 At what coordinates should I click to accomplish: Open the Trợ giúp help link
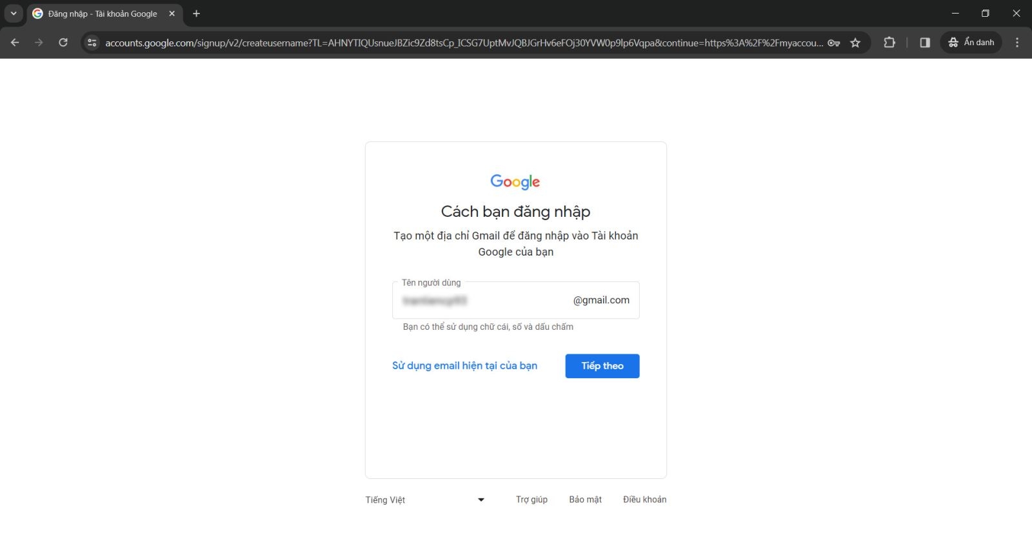point(531,500)
